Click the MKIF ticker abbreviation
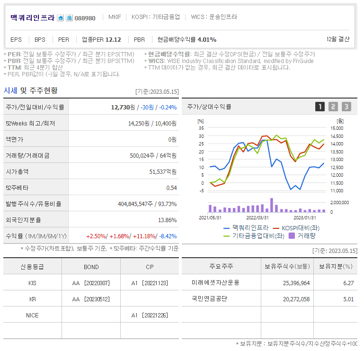 (115, 17)
